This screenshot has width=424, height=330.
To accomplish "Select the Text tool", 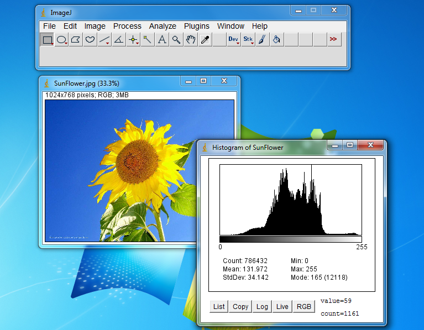I will 162,40.
